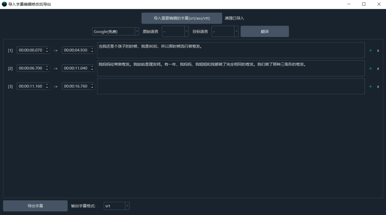This screenshot has width=386, height=215.
Task: Increase row 2 end time 00:00:11.040
Action: point(92,66)
